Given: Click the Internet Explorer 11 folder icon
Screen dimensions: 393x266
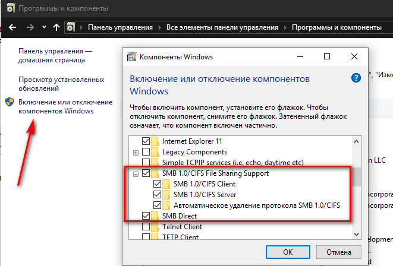Looking at the screenshot, I should coord(155,141).
